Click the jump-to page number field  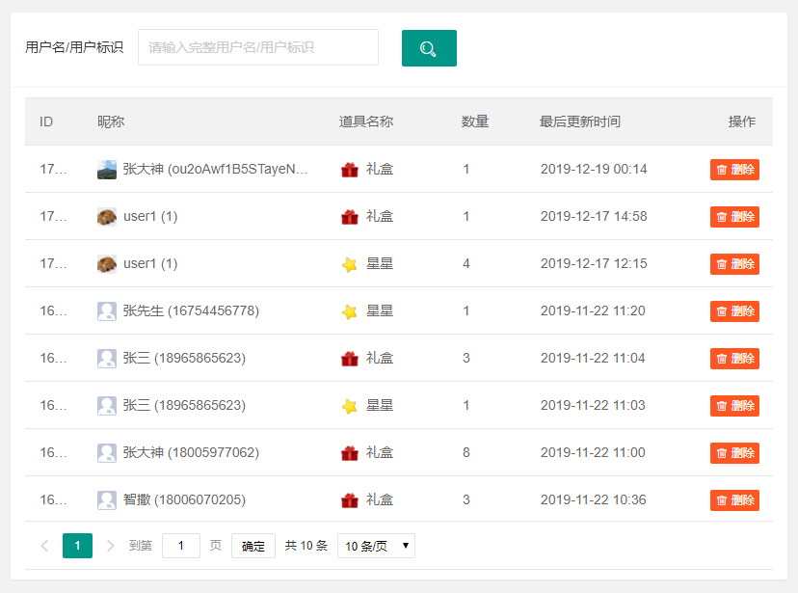click(x=180, y=546)
